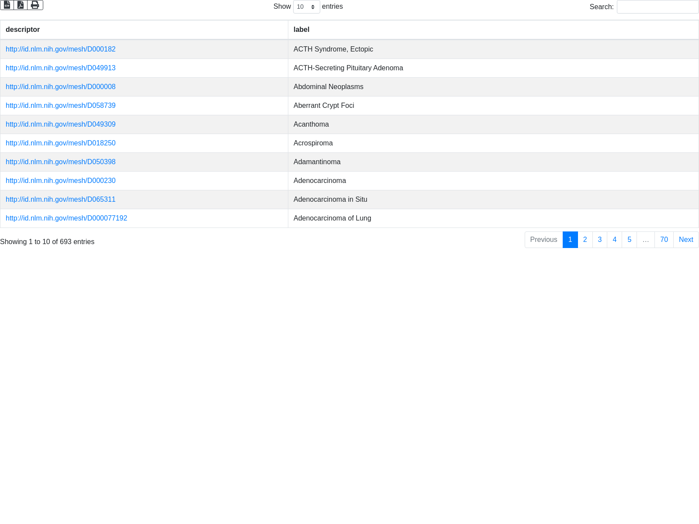Screen dimensions: 699x524
Task: Navigate to page 5
Action: click(x=629, y=240)
